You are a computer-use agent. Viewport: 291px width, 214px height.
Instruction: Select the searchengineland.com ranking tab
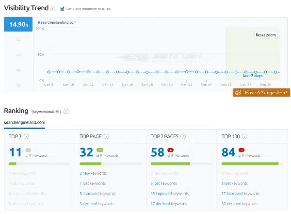pos(24,122)
